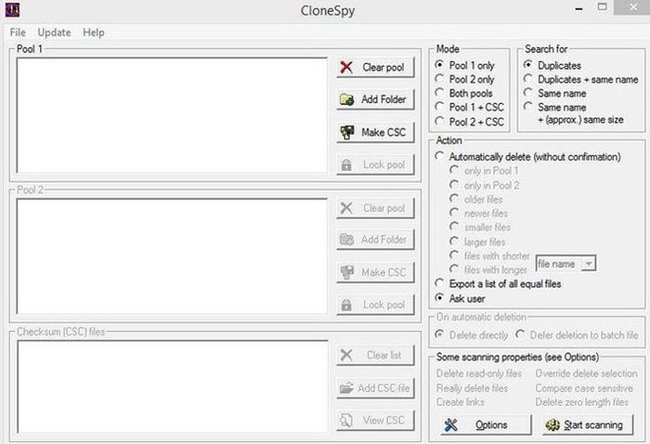
Task: Open the Help menu
Action: [93, 33]
